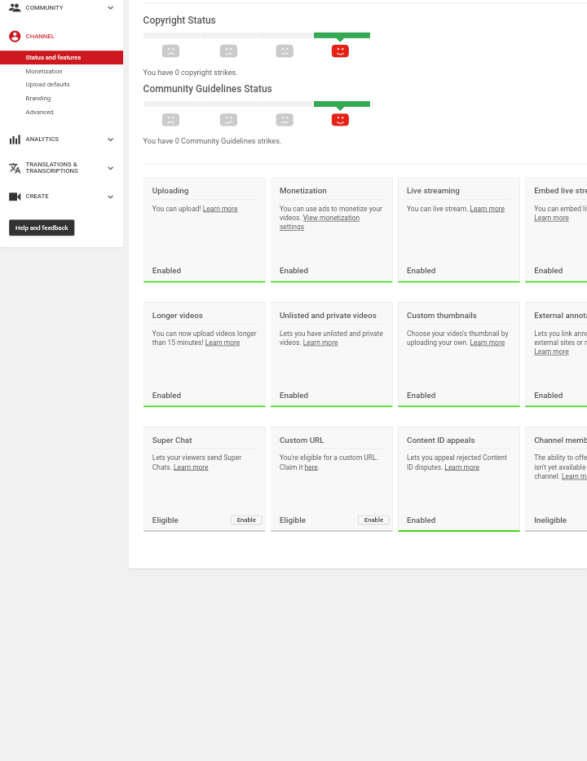
Task: Enable the Custom URL feature
Action: pos(373,520)
